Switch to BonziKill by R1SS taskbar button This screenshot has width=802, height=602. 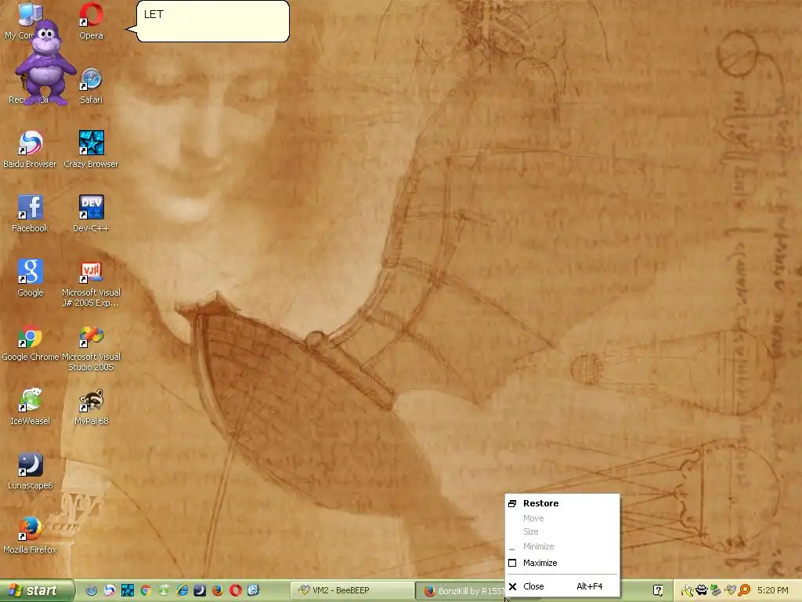[x=461, y=591]
